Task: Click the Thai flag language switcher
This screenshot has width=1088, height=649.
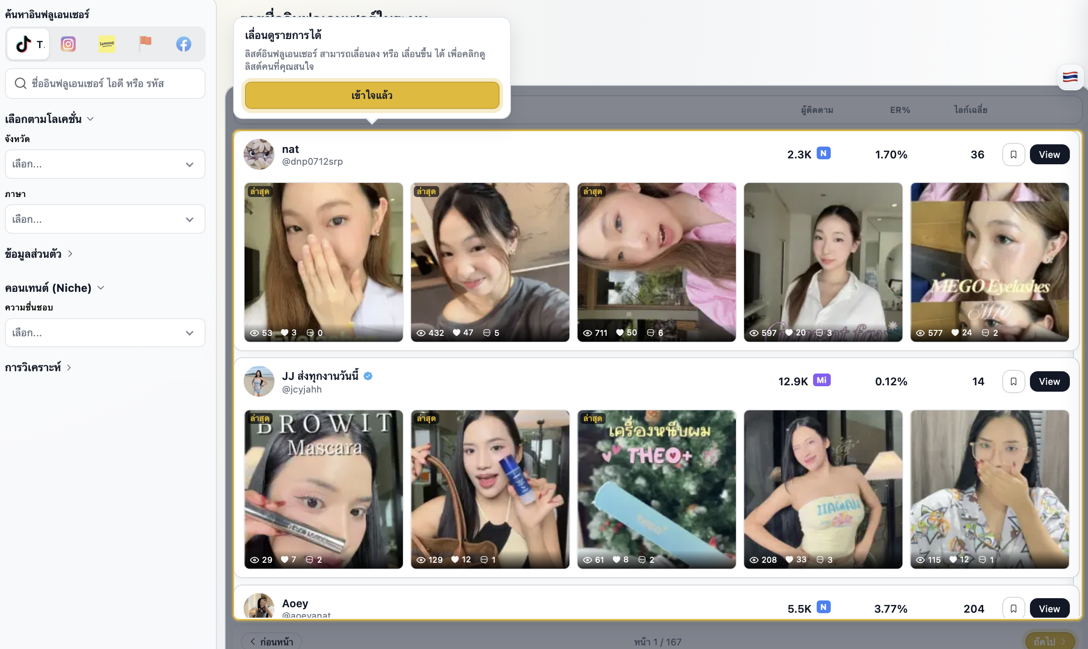Action: coord(1070,77)
